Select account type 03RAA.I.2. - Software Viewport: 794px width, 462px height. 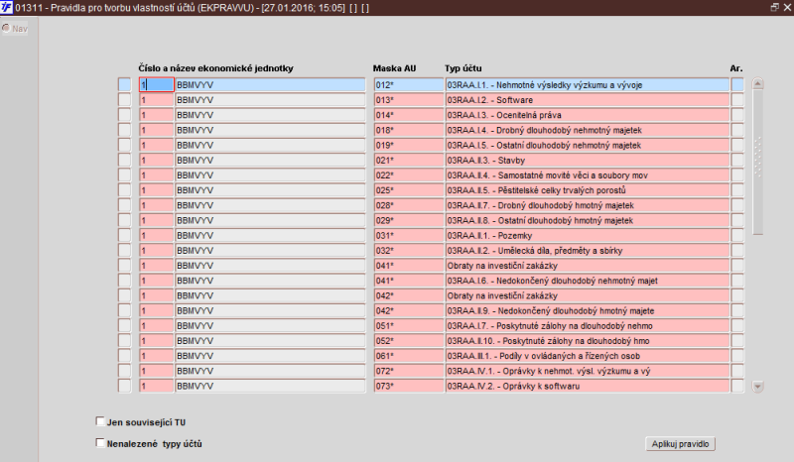tap(588, 100)
